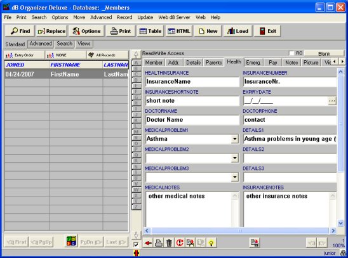Click the trash can delete icon

[169, 243]
